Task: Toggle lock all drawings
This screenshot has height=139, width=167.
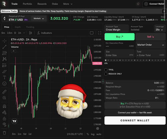Action: [x=4, y=118]
